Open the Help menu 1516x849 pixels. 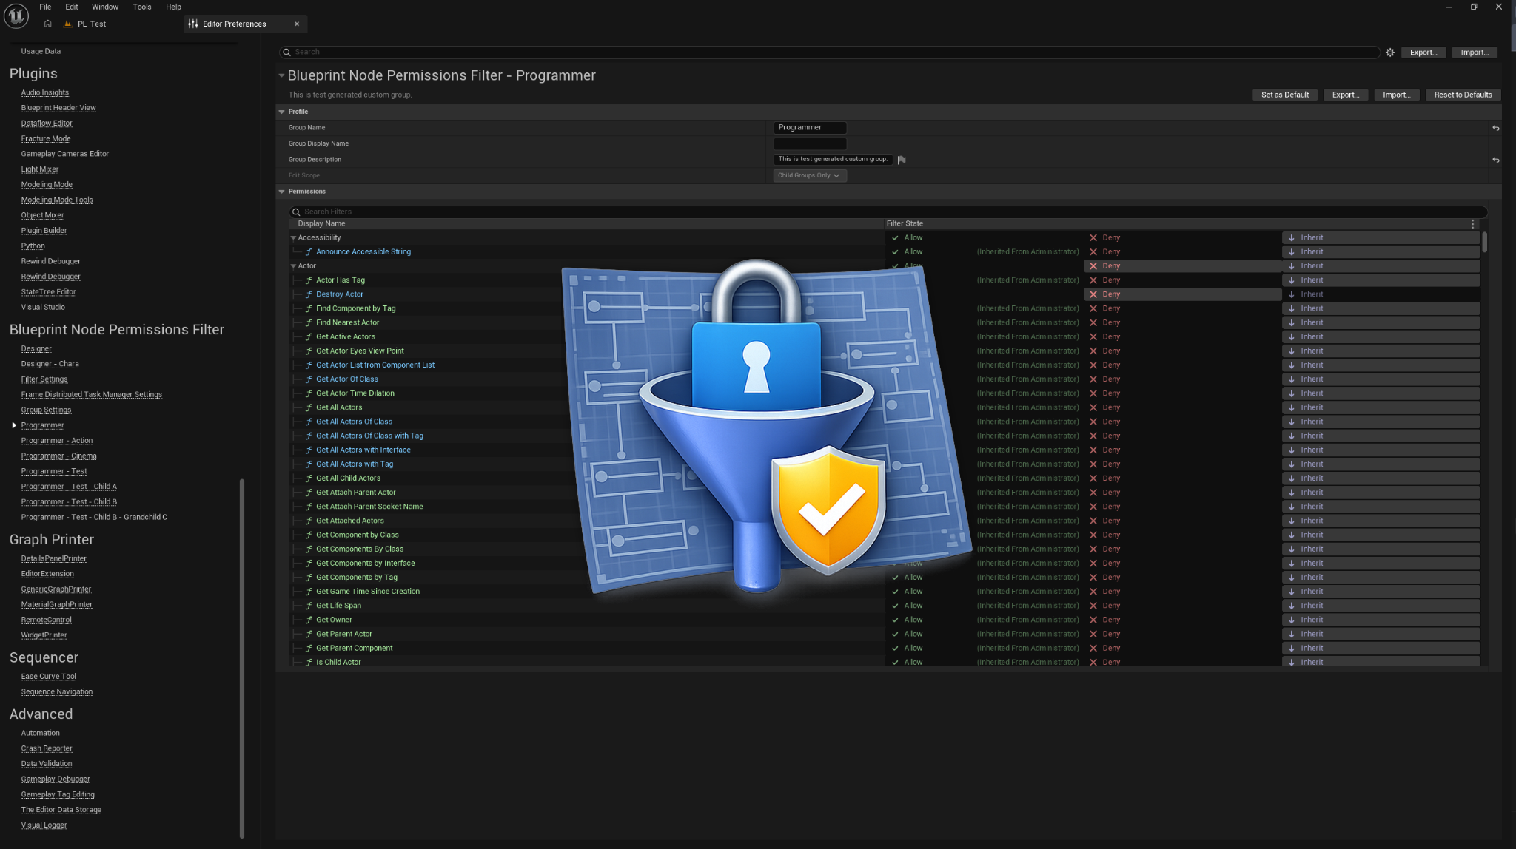tap(173, 7)
